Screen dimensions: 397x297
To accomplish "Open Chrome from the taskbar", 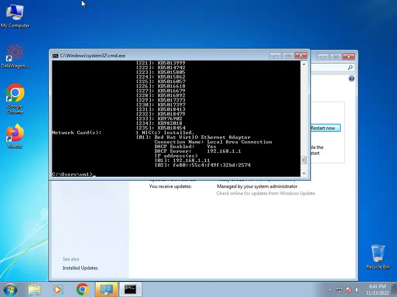I will pos(82,289).
